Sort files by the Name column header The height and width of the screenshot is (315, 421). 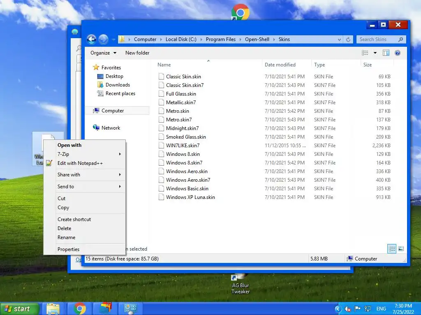(164, 65)
